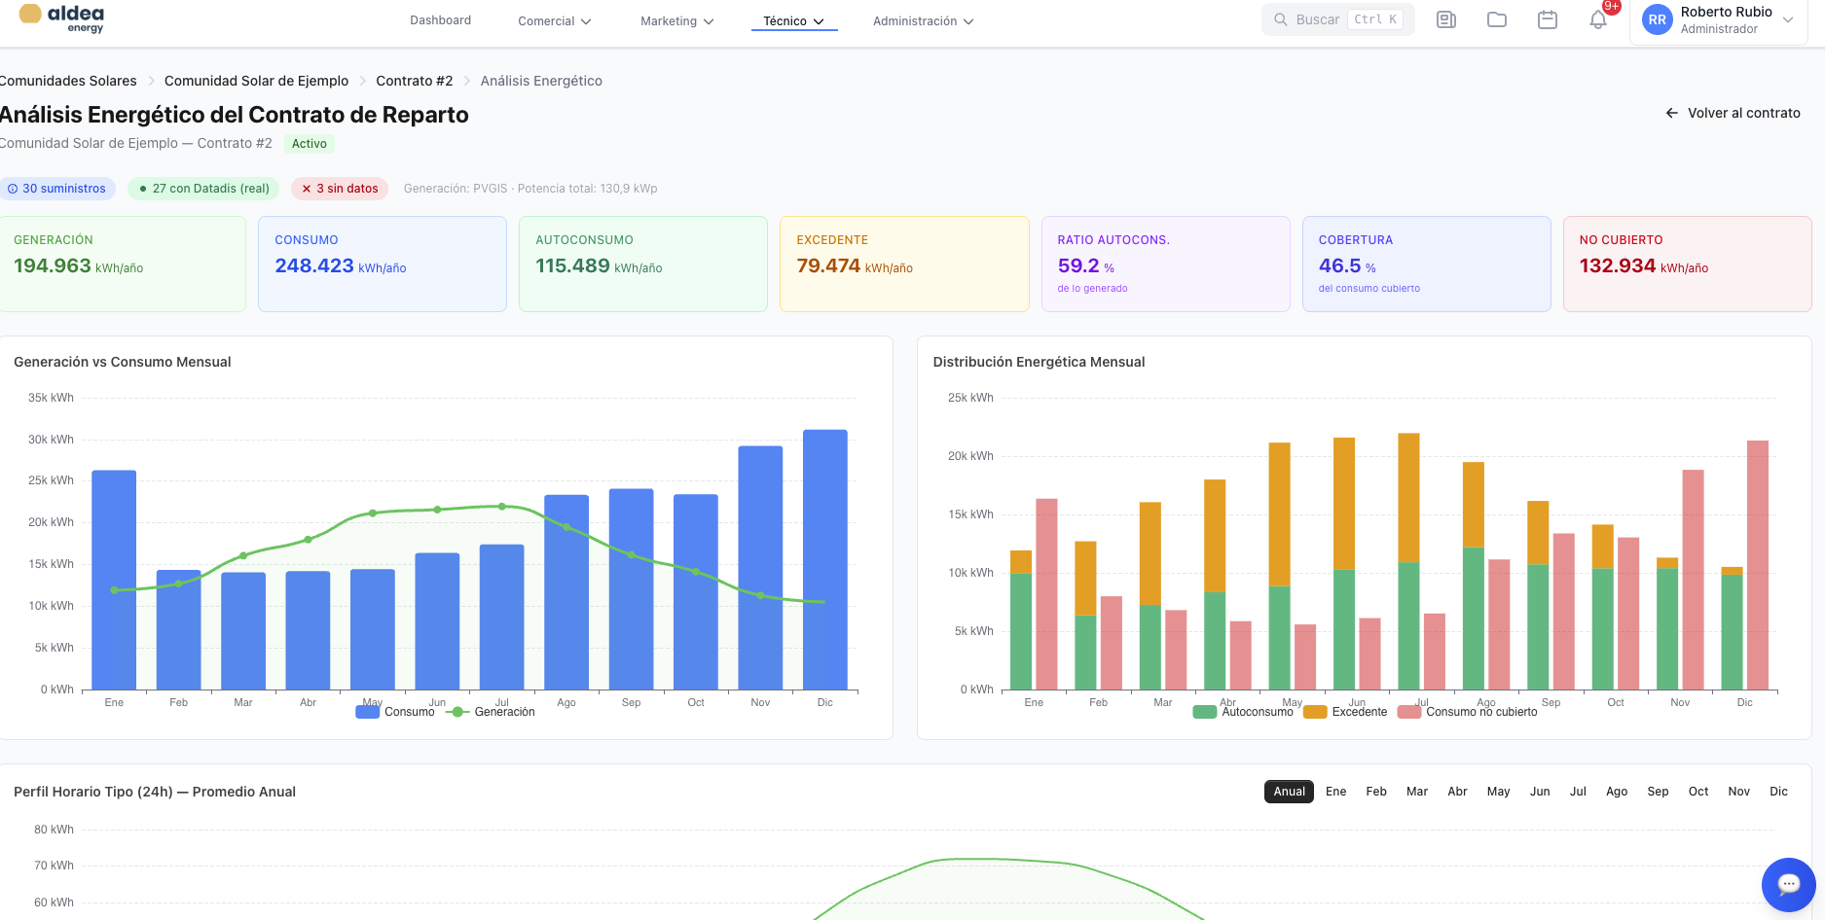
Task: Open the chat bubble widget
Action: 1788,884
